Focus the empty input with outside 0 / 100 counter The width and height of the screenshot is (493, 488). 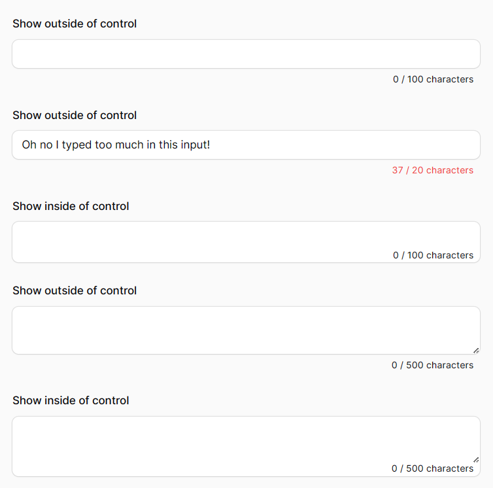tap(246, 54)
